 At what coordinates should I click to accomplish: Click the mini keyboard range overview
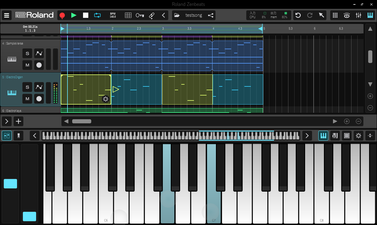[x=171, y=136]
